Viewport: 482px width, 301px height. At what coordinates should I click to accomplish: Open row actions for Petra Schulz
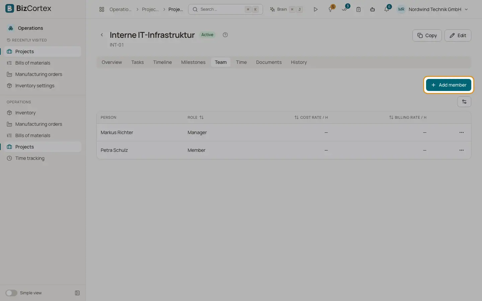pos(462,150)
